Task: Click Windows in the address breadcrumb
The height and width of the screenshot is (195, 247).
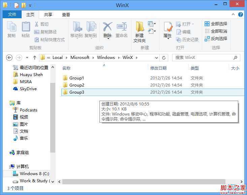Action: (x=106, y=58)
